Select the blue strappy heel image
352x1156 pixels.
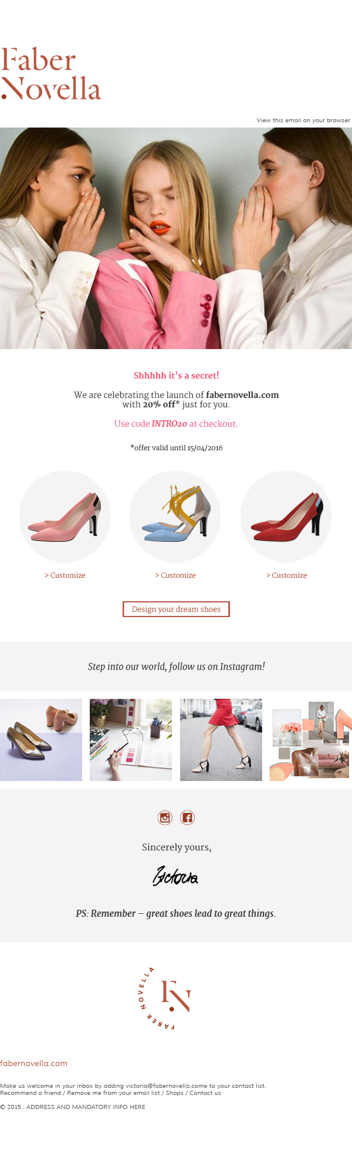point(175,517)
